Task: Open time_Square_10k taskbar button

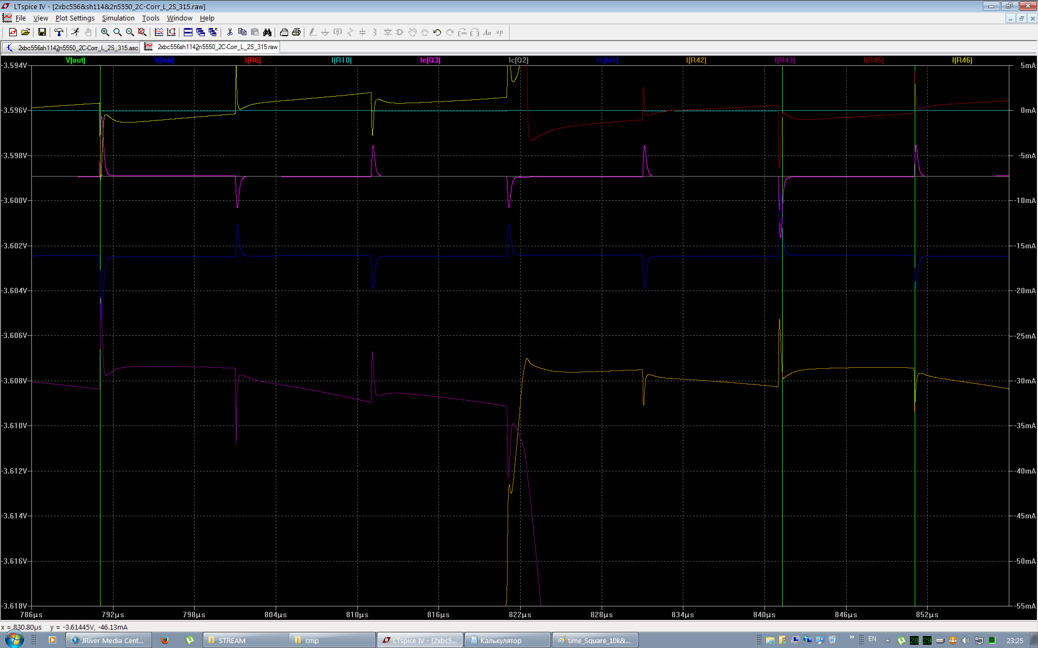Action: click(x=595, y=640)
